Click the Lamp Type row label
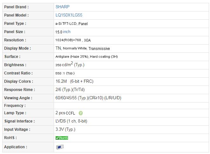The image size is (210, 154). 15,113
